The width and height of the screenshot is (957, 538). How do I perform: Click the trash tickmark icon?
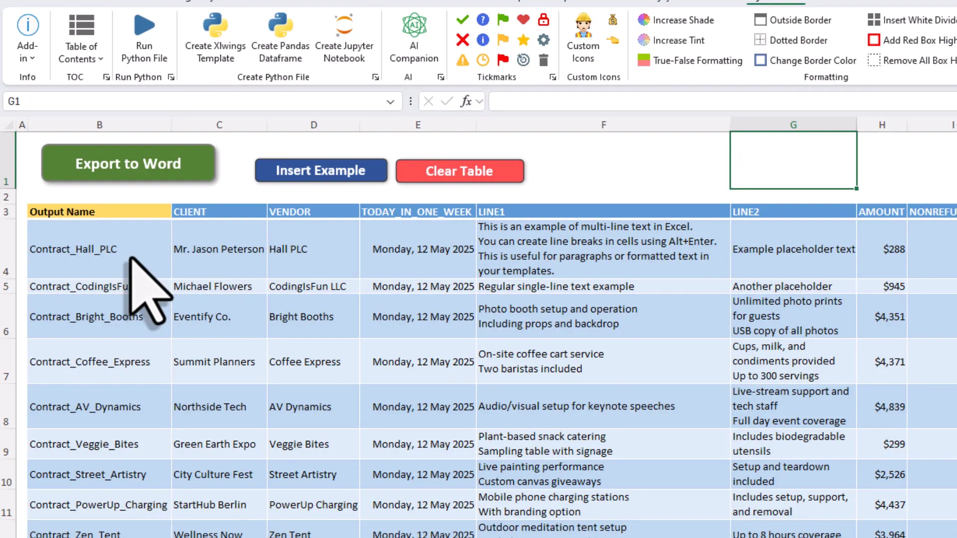(x=543, y=60)
